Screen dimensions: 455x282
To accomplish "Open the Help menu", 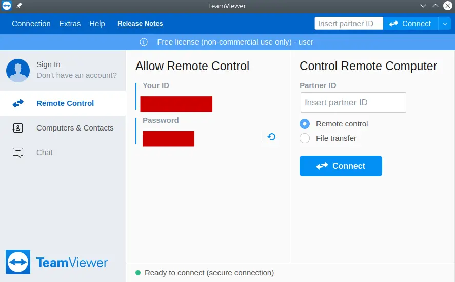I will (x=97, y=24).
